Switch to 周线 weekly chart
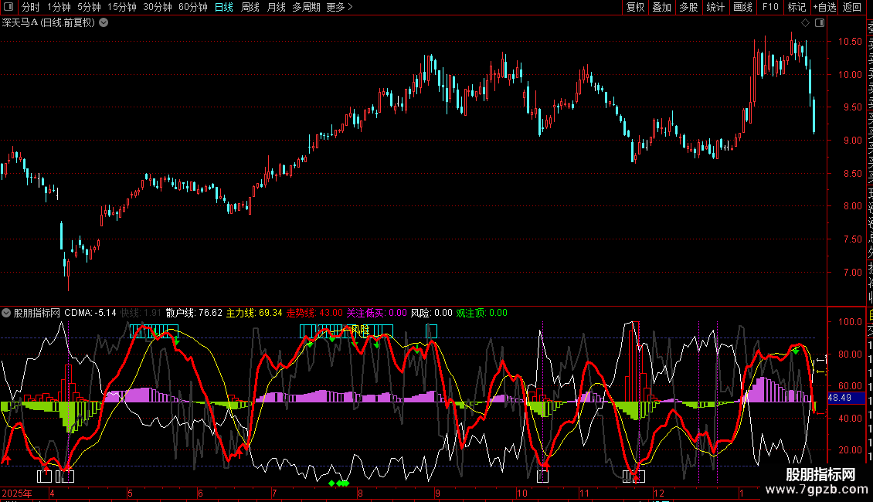The height and width of the screenshot is (502, 873). pos(250,7)
